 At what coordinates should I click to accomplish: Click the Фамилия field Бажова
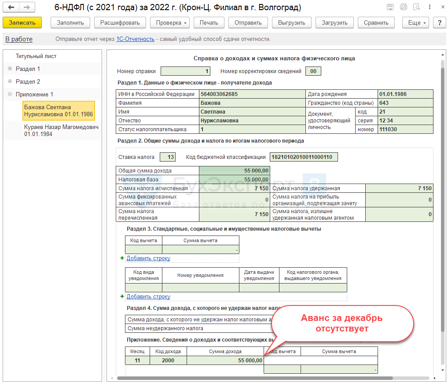[252, 103]
